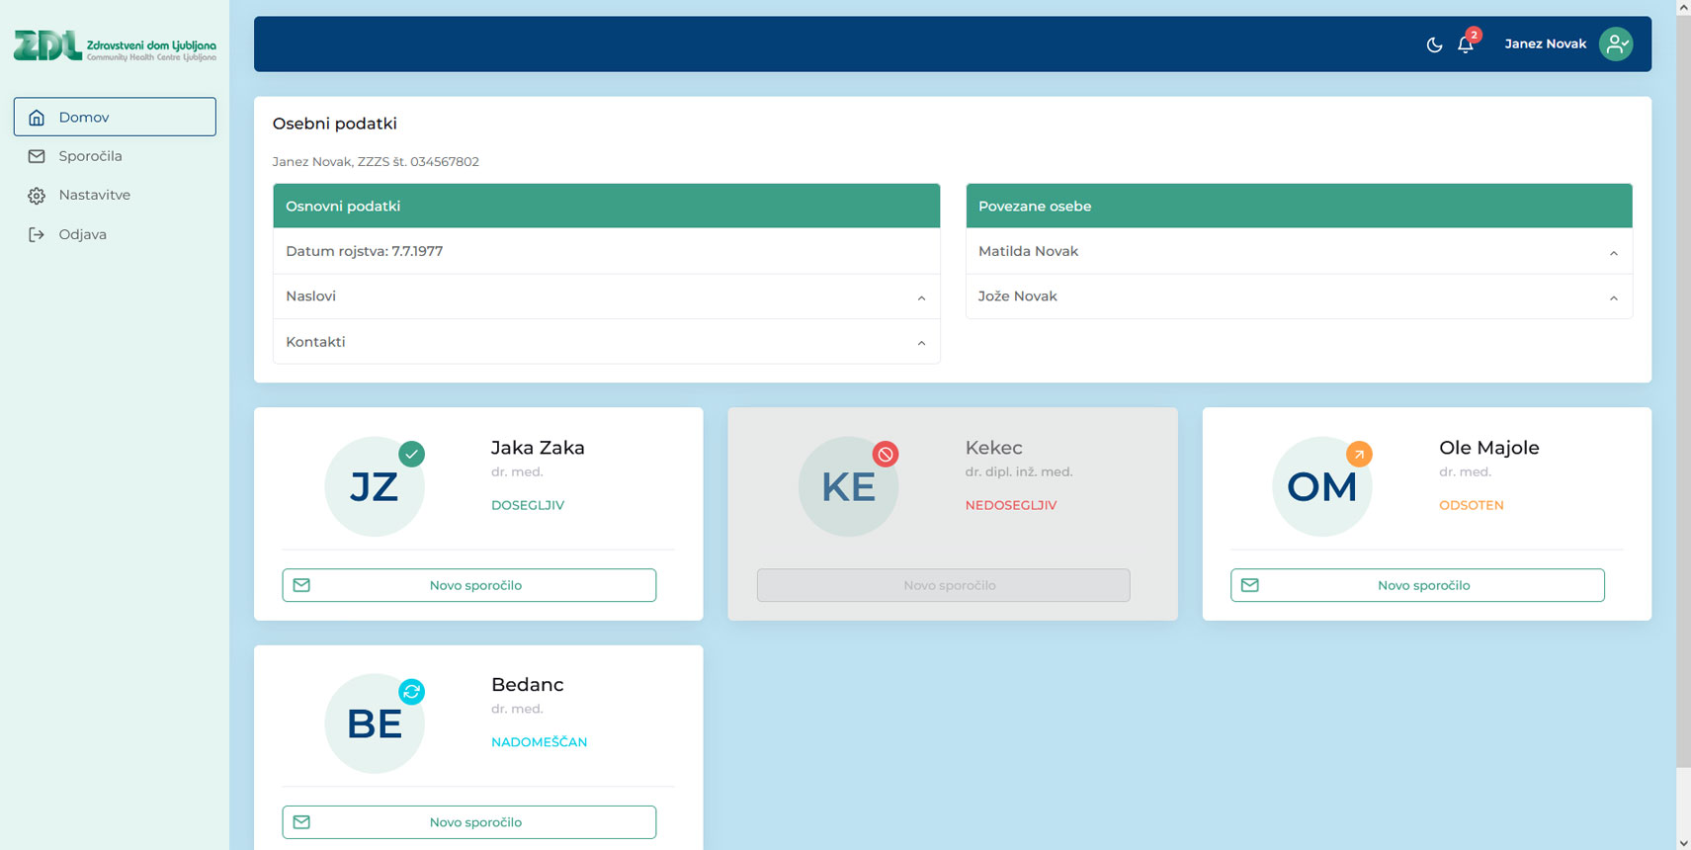Expand the Kontakti section
1691x850 pixels.
point(606,342)
